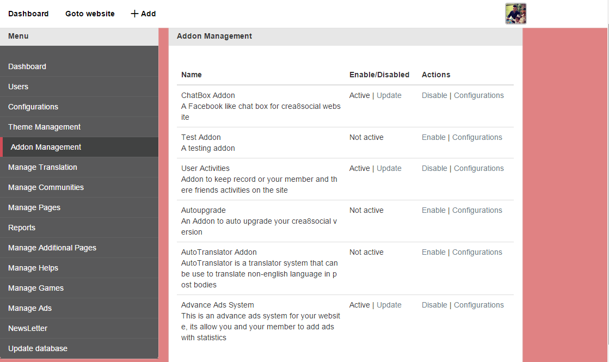Open Configurations in the sidebar menu
The image size is (609, 362).
pos(79,107)
